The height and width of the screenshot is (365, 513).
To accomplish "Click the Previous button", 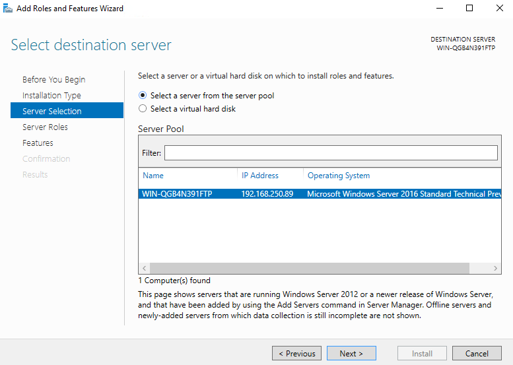I will pyautogui.click(x=296, y=353).
